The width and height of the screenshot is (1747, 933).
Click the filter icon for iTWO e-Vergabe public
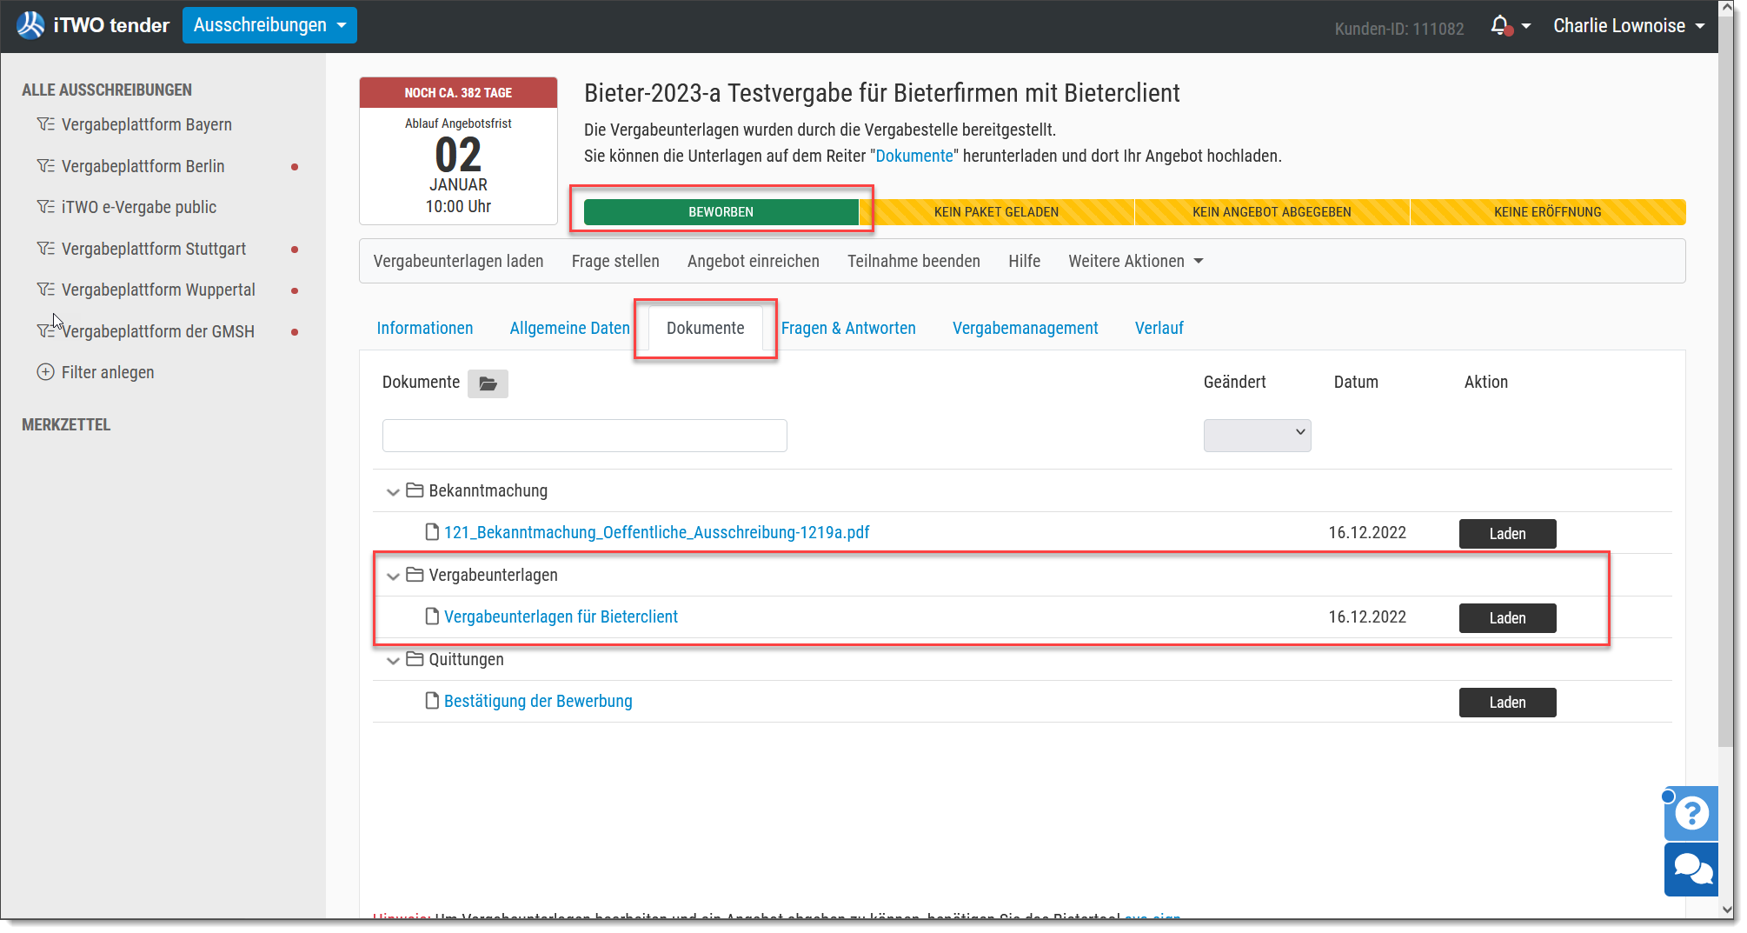[46, 207]
